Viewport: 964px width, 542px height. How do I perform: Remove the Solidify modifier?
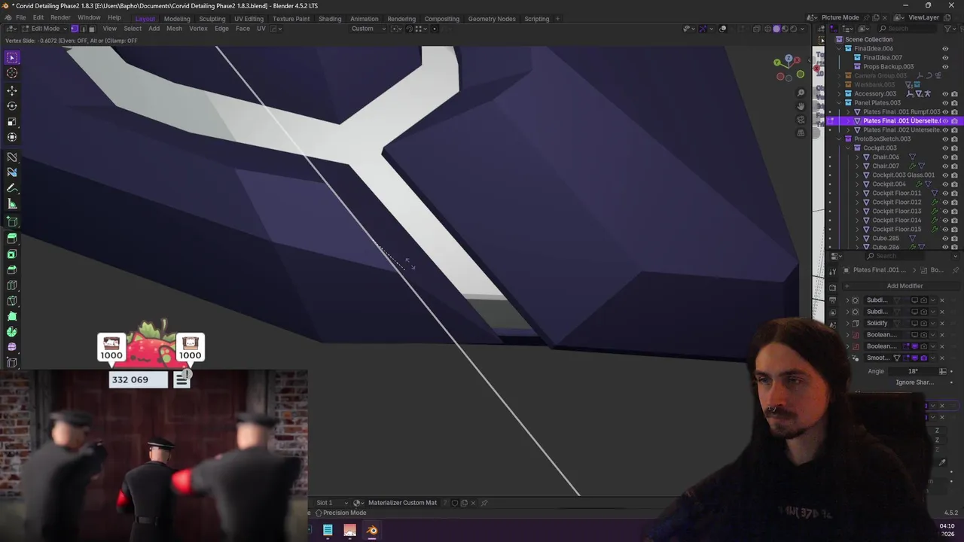(941, 323)
